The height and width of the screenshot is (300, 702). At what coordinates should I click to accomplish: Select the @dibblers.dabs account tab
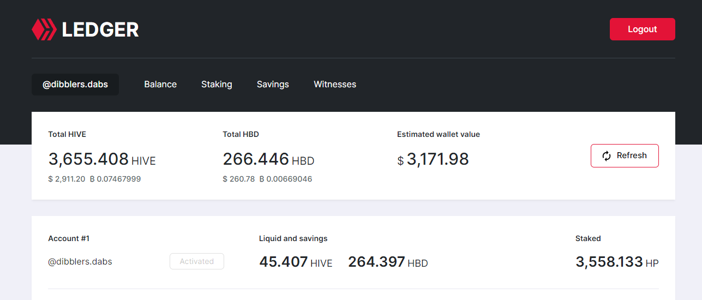tap(75, 85)
